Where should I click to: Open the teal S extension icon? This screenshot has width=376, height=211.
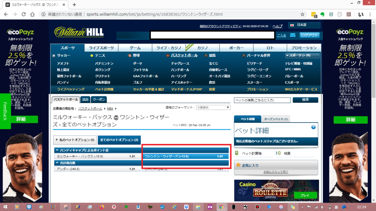point(331,14)
